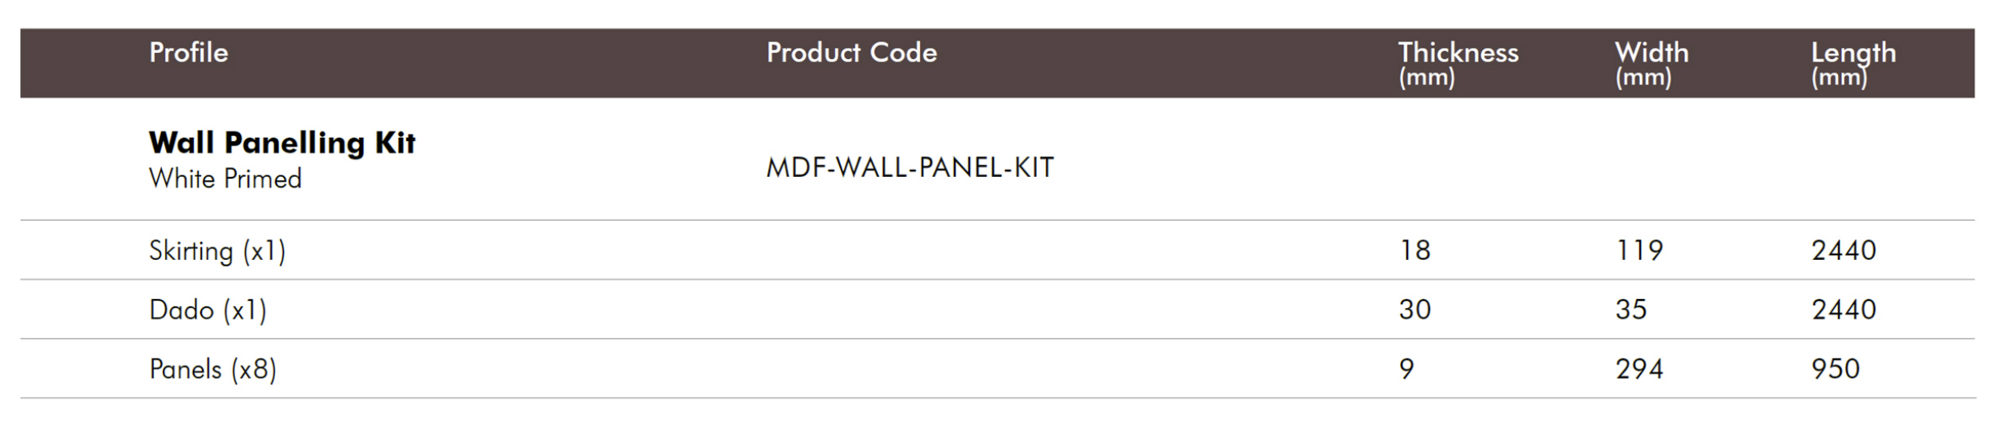Click the Dado row's 2440 length
Screen dimensions: 2007x434
[1843, 310]
